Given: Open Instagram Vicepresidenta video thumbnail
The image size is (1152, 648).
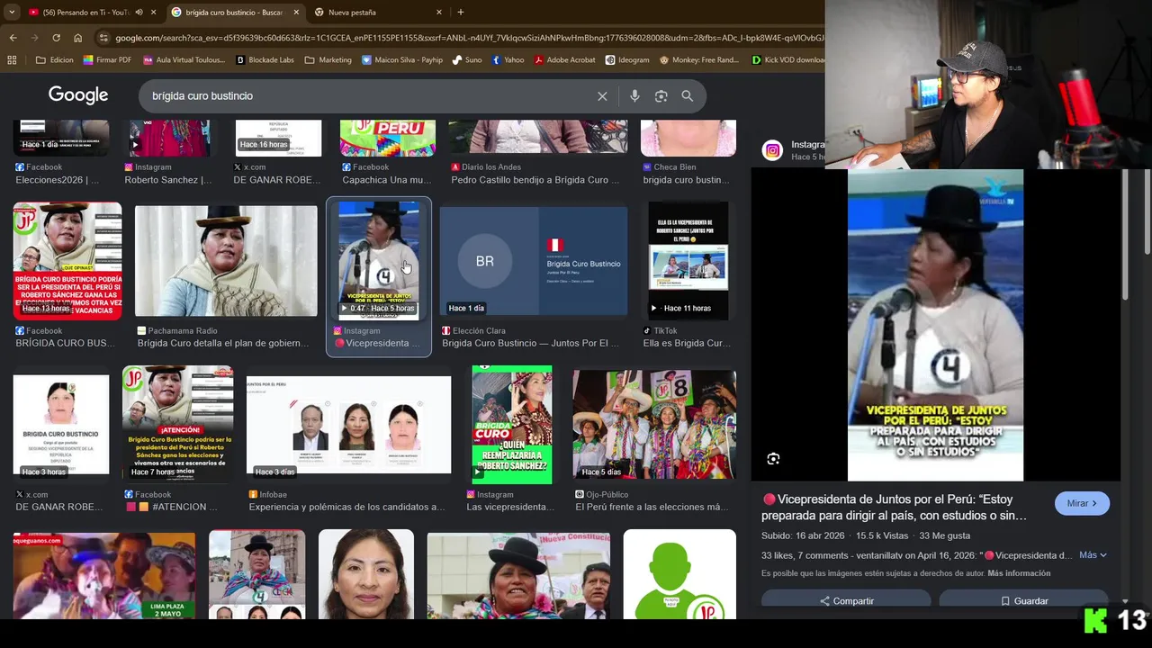Looking at the screenshot, I should click(x=379, y=261).
